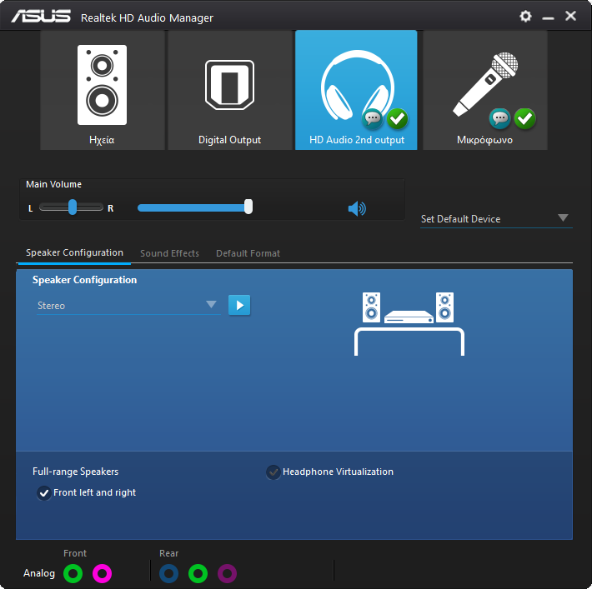
Task: Click the chat bubble badge on headphones tile
Action: point(372,119)
